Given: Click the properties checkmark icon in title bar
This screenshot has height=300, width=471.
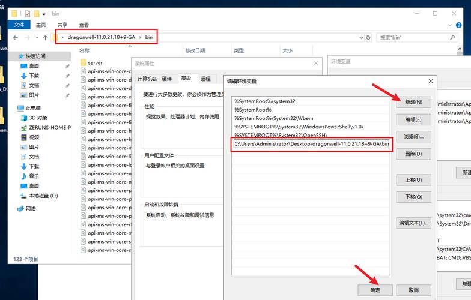Looking at the screenshot, I should [x=28, y=13].
